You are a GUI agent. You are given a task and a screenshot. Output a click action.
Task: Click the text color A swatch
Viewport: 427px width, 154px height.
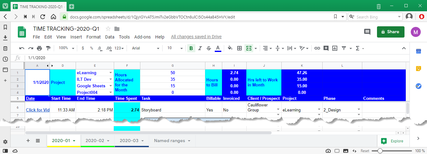point(218,48)
